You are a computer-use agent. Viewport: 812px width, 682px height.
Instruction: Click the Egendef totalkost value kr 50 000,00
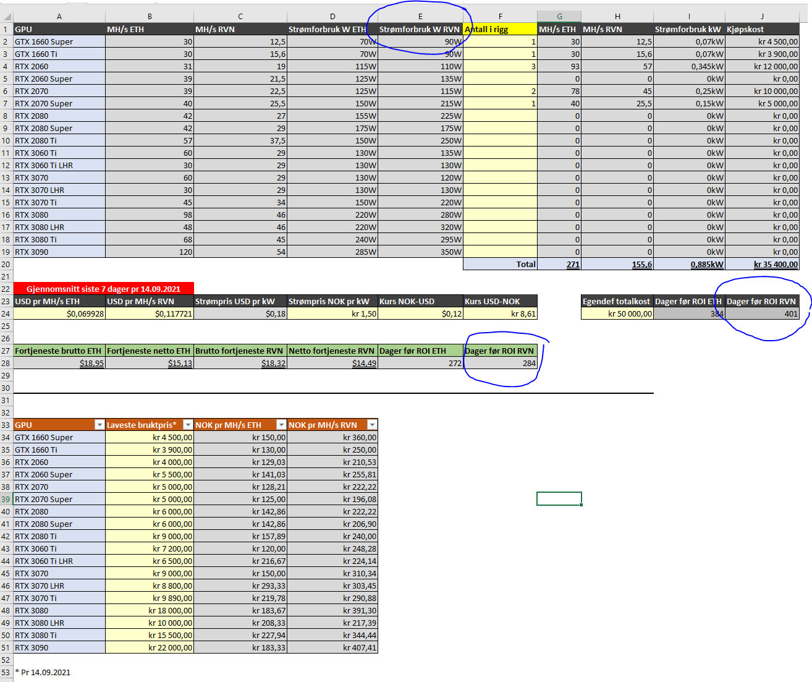pyautogui.click(x=617, y=313)
